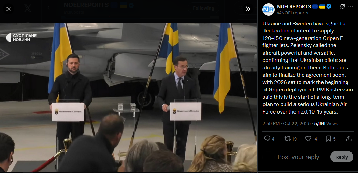The width and height of the screenshot is (358, 173).
Task: Click the Grok circle-slash icon
Action: click(x=342, y=6)
